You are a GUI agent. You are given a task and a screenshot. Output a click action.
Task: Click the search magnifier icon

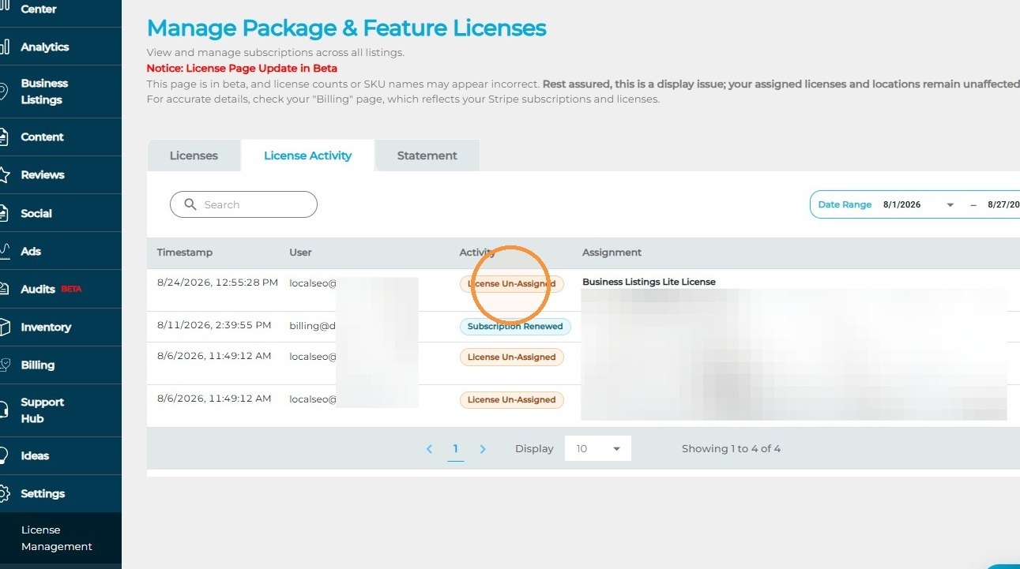pyautogui.click(x=190, y=204)
